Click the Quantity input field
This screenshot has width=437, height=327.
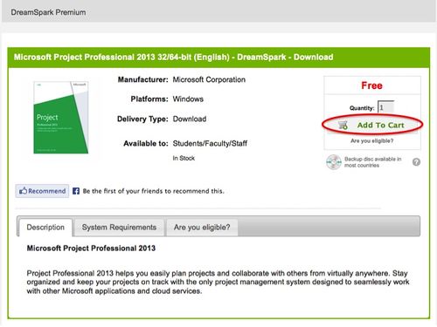tap(385, 107)
